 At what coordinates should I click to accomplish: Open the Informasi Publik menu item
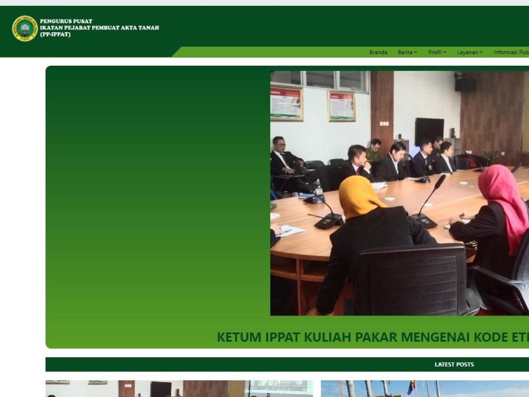pos(511,53)
